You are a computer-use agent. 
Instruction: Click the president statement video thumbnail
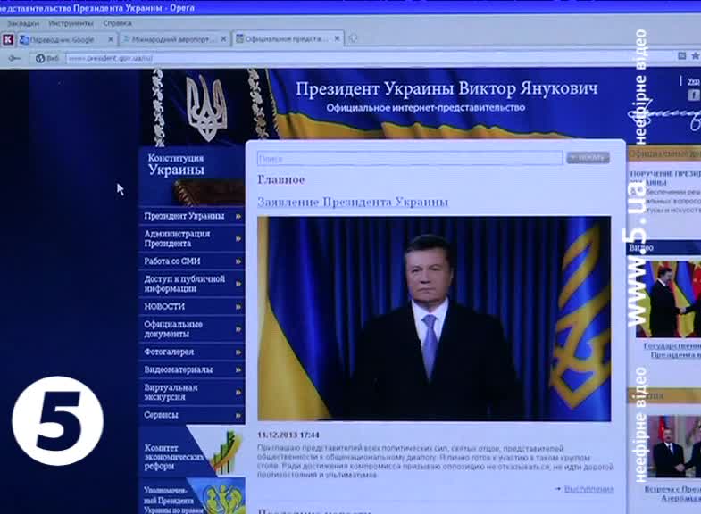(434, 319)
